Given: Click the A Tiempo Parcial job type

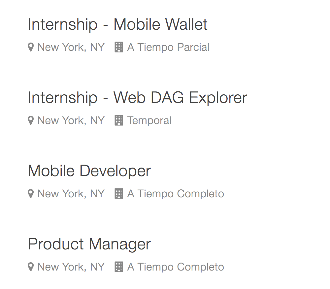Looking at the screenshot, I should coord(168,48).
